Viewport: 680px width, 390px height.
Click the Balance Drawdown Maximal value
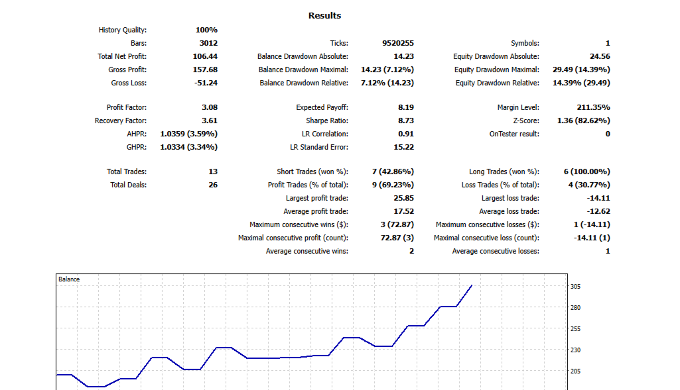(x=387, y=70)
